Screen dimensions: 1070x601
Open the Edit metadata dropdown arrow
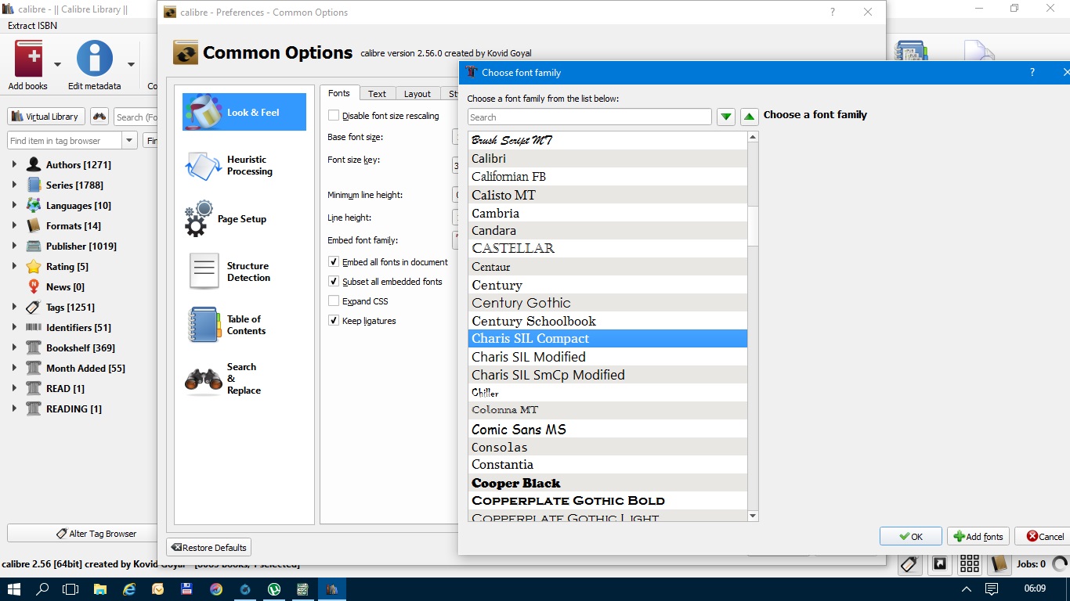pos(131,64)
